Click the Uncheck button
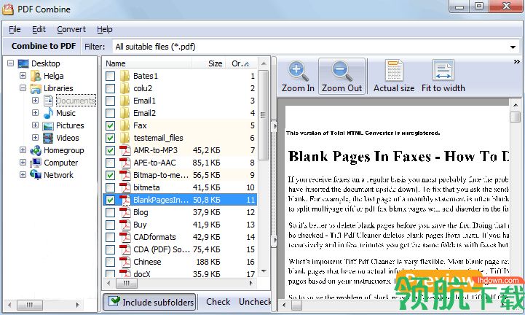The image size is (525, 315). 254,302
